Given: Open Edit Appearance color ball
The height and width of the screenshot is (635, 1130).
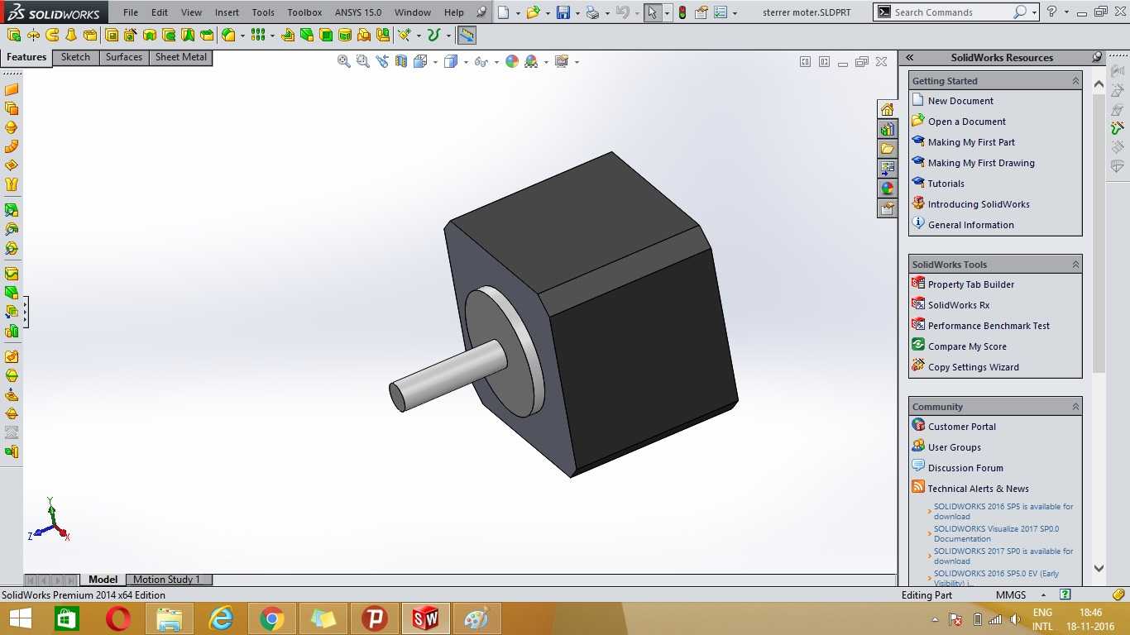Looking at the screenshot, I should click(512, 61).
